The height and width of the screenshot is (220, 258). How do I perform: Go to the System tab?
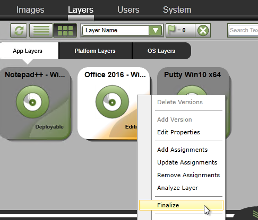click(177, 10)
